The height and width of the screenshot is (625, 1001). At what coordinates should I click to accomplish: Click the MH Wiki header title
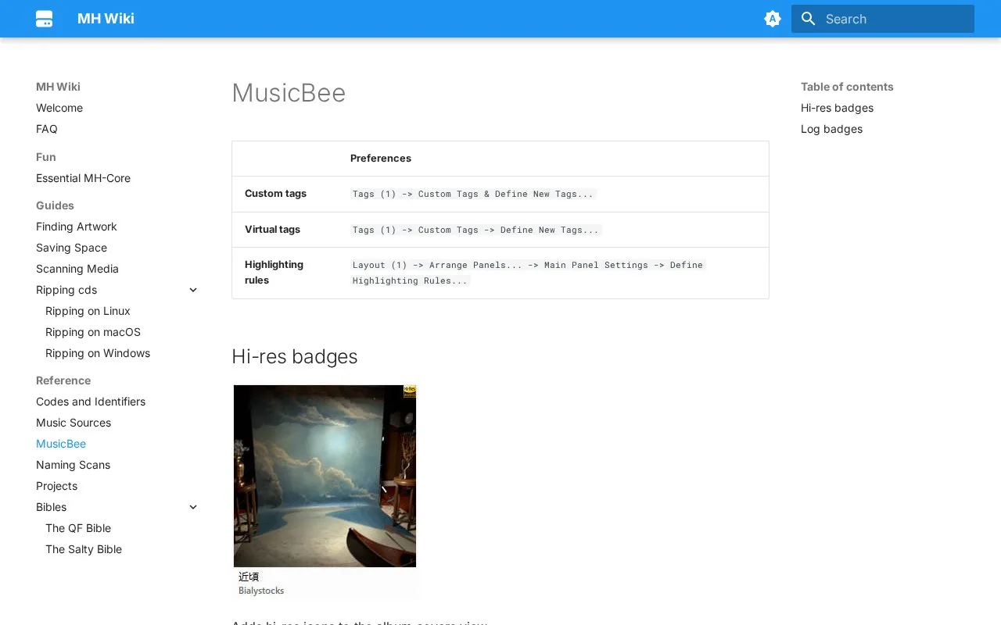(x=106, y=19)
